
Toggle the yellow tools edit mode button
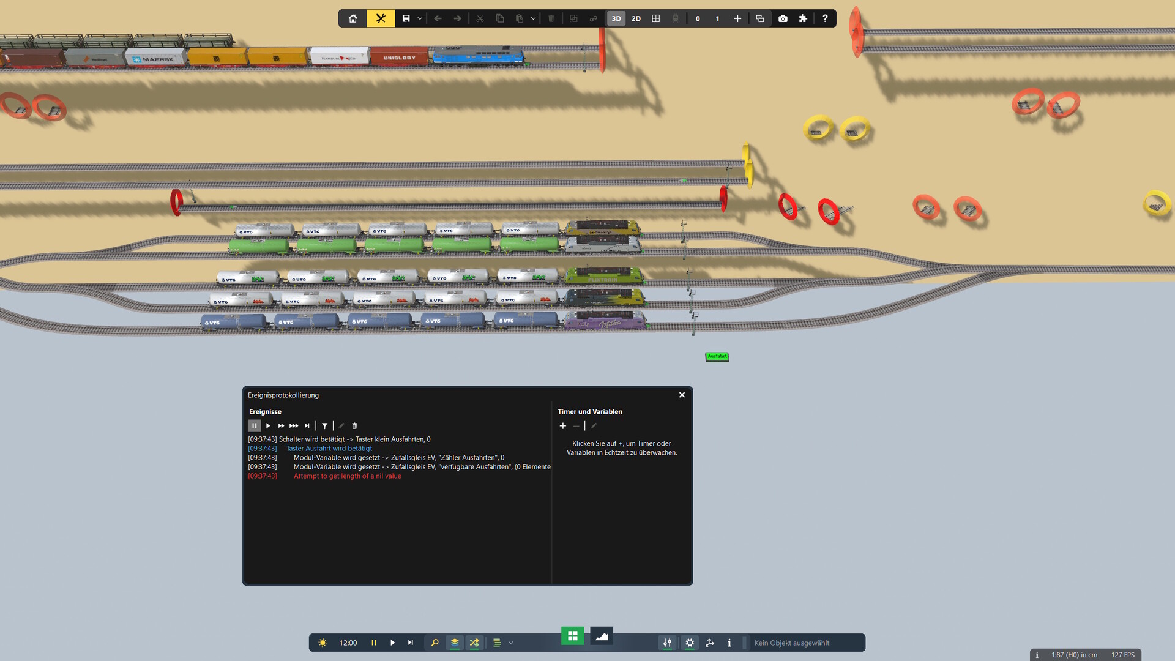pos(381,18)
